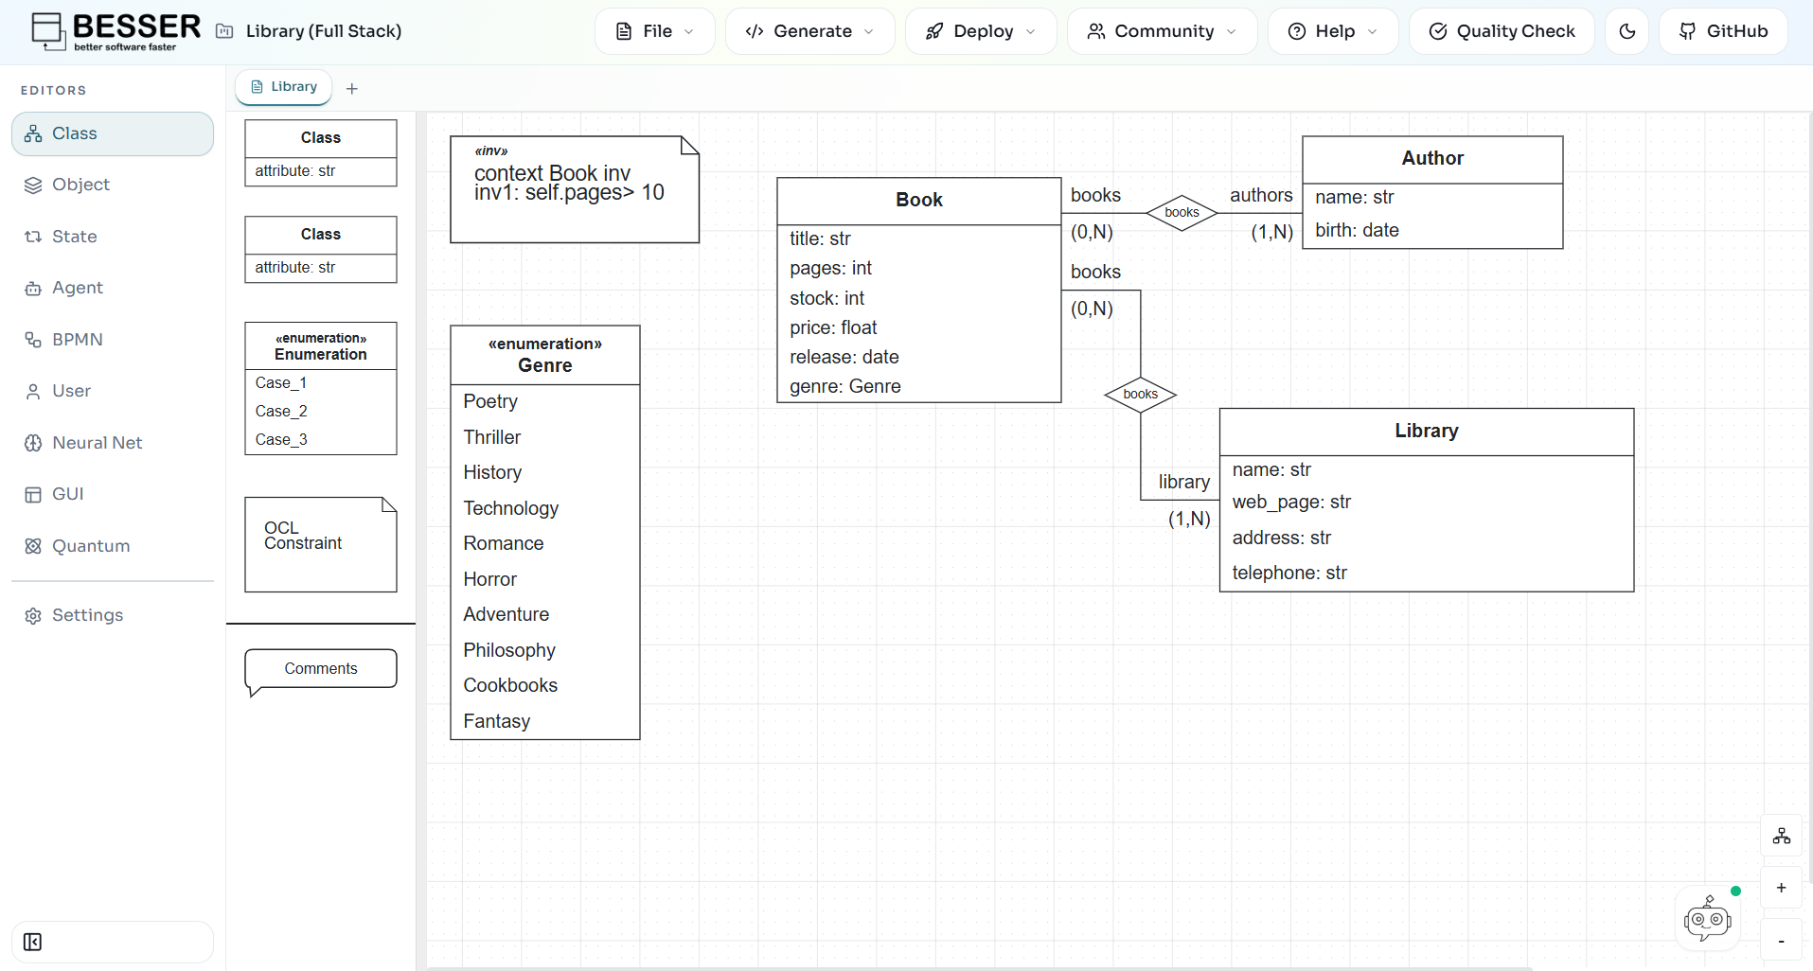
Task: Select the second Class palette element
Action: click(321, 249)
